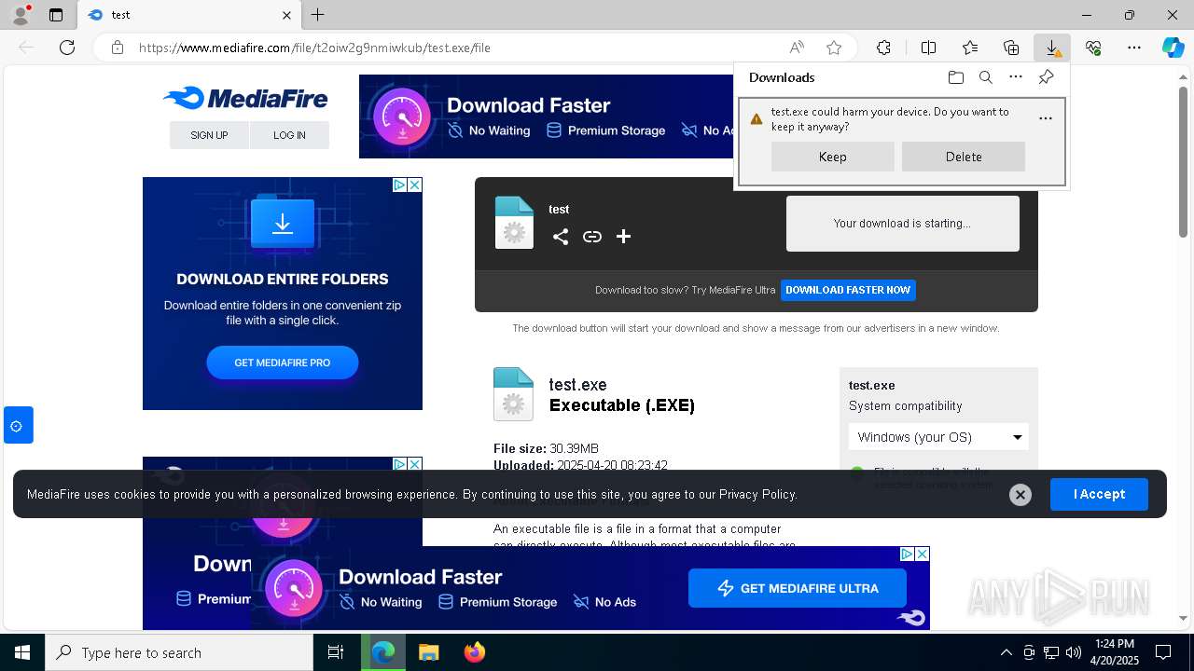The height and width of the screenshot is (671, 1194).
Task: Click 'Your download is starting...' button
Action: (903, 224)
